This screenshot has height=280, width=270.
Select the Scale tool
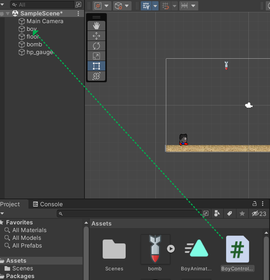(96, 56)
